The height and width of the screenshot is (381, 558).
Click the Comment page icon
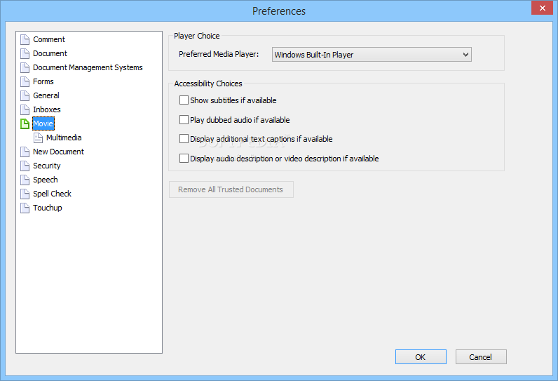25,39
